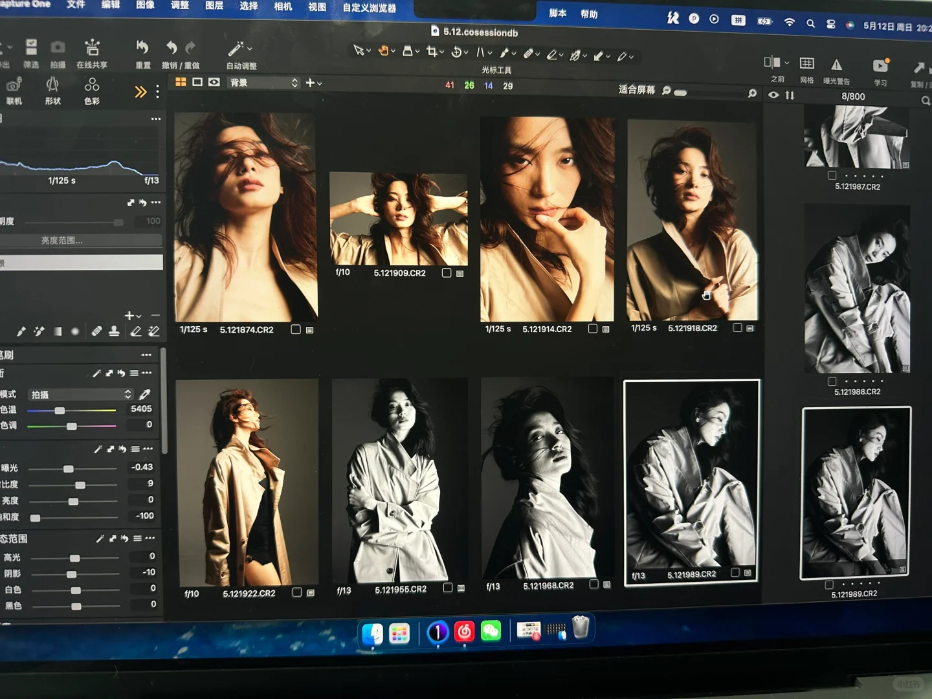Adjust the Exposure (曝光) slider
The image size is (932, 699).
72,468
